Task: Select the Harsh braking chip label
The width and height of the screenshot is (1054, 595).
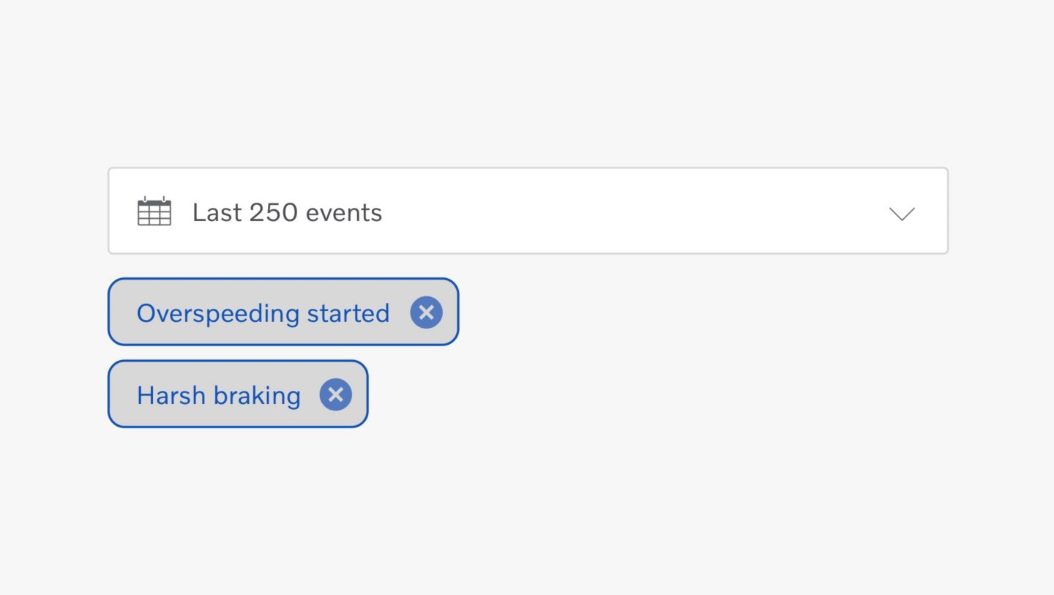Action: [219, 395]
